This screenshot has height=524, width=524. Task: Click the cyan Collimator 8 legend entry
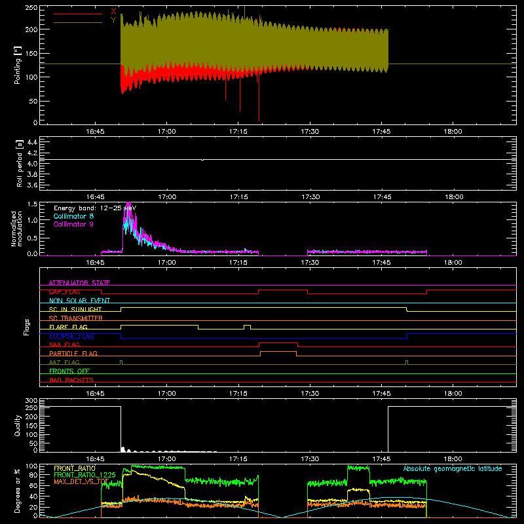tap(73, 216)
